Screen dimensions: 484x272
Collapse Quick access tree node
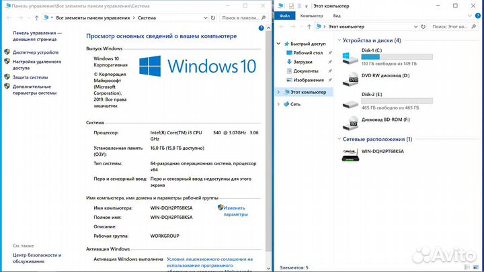coord(278,44)
